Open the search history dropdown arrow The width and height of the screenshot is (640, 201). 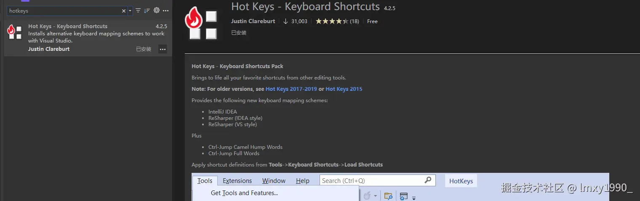130,11
